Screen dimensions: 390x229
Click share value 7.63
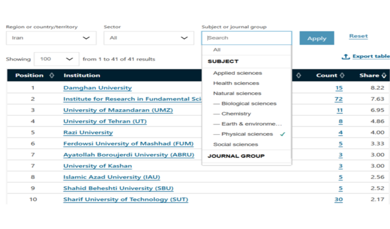pyautogui.click(x=377, y=99)
